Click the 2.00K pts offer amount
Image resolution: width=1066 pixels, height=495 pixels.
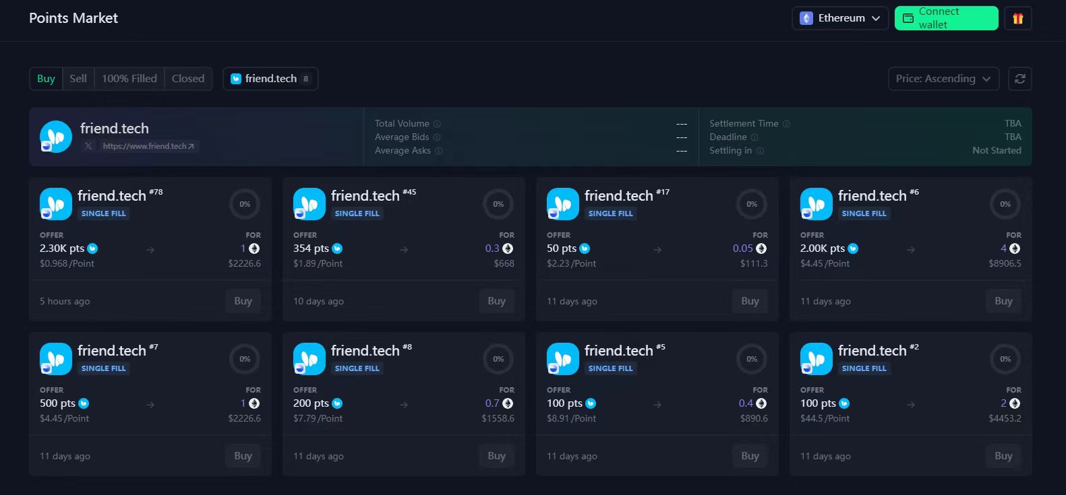point(823,249)
